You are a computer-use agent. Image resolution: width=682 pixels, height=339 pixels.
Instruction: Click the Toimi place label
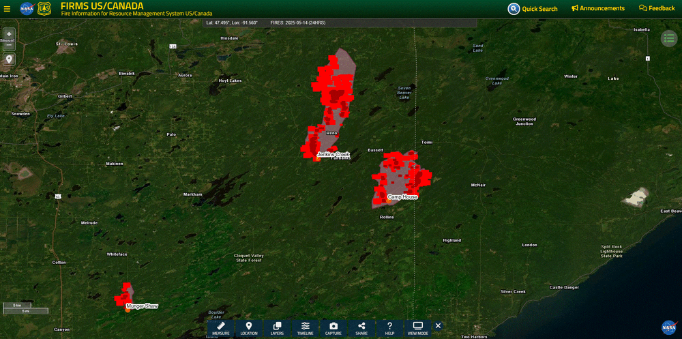pos(427,143)
